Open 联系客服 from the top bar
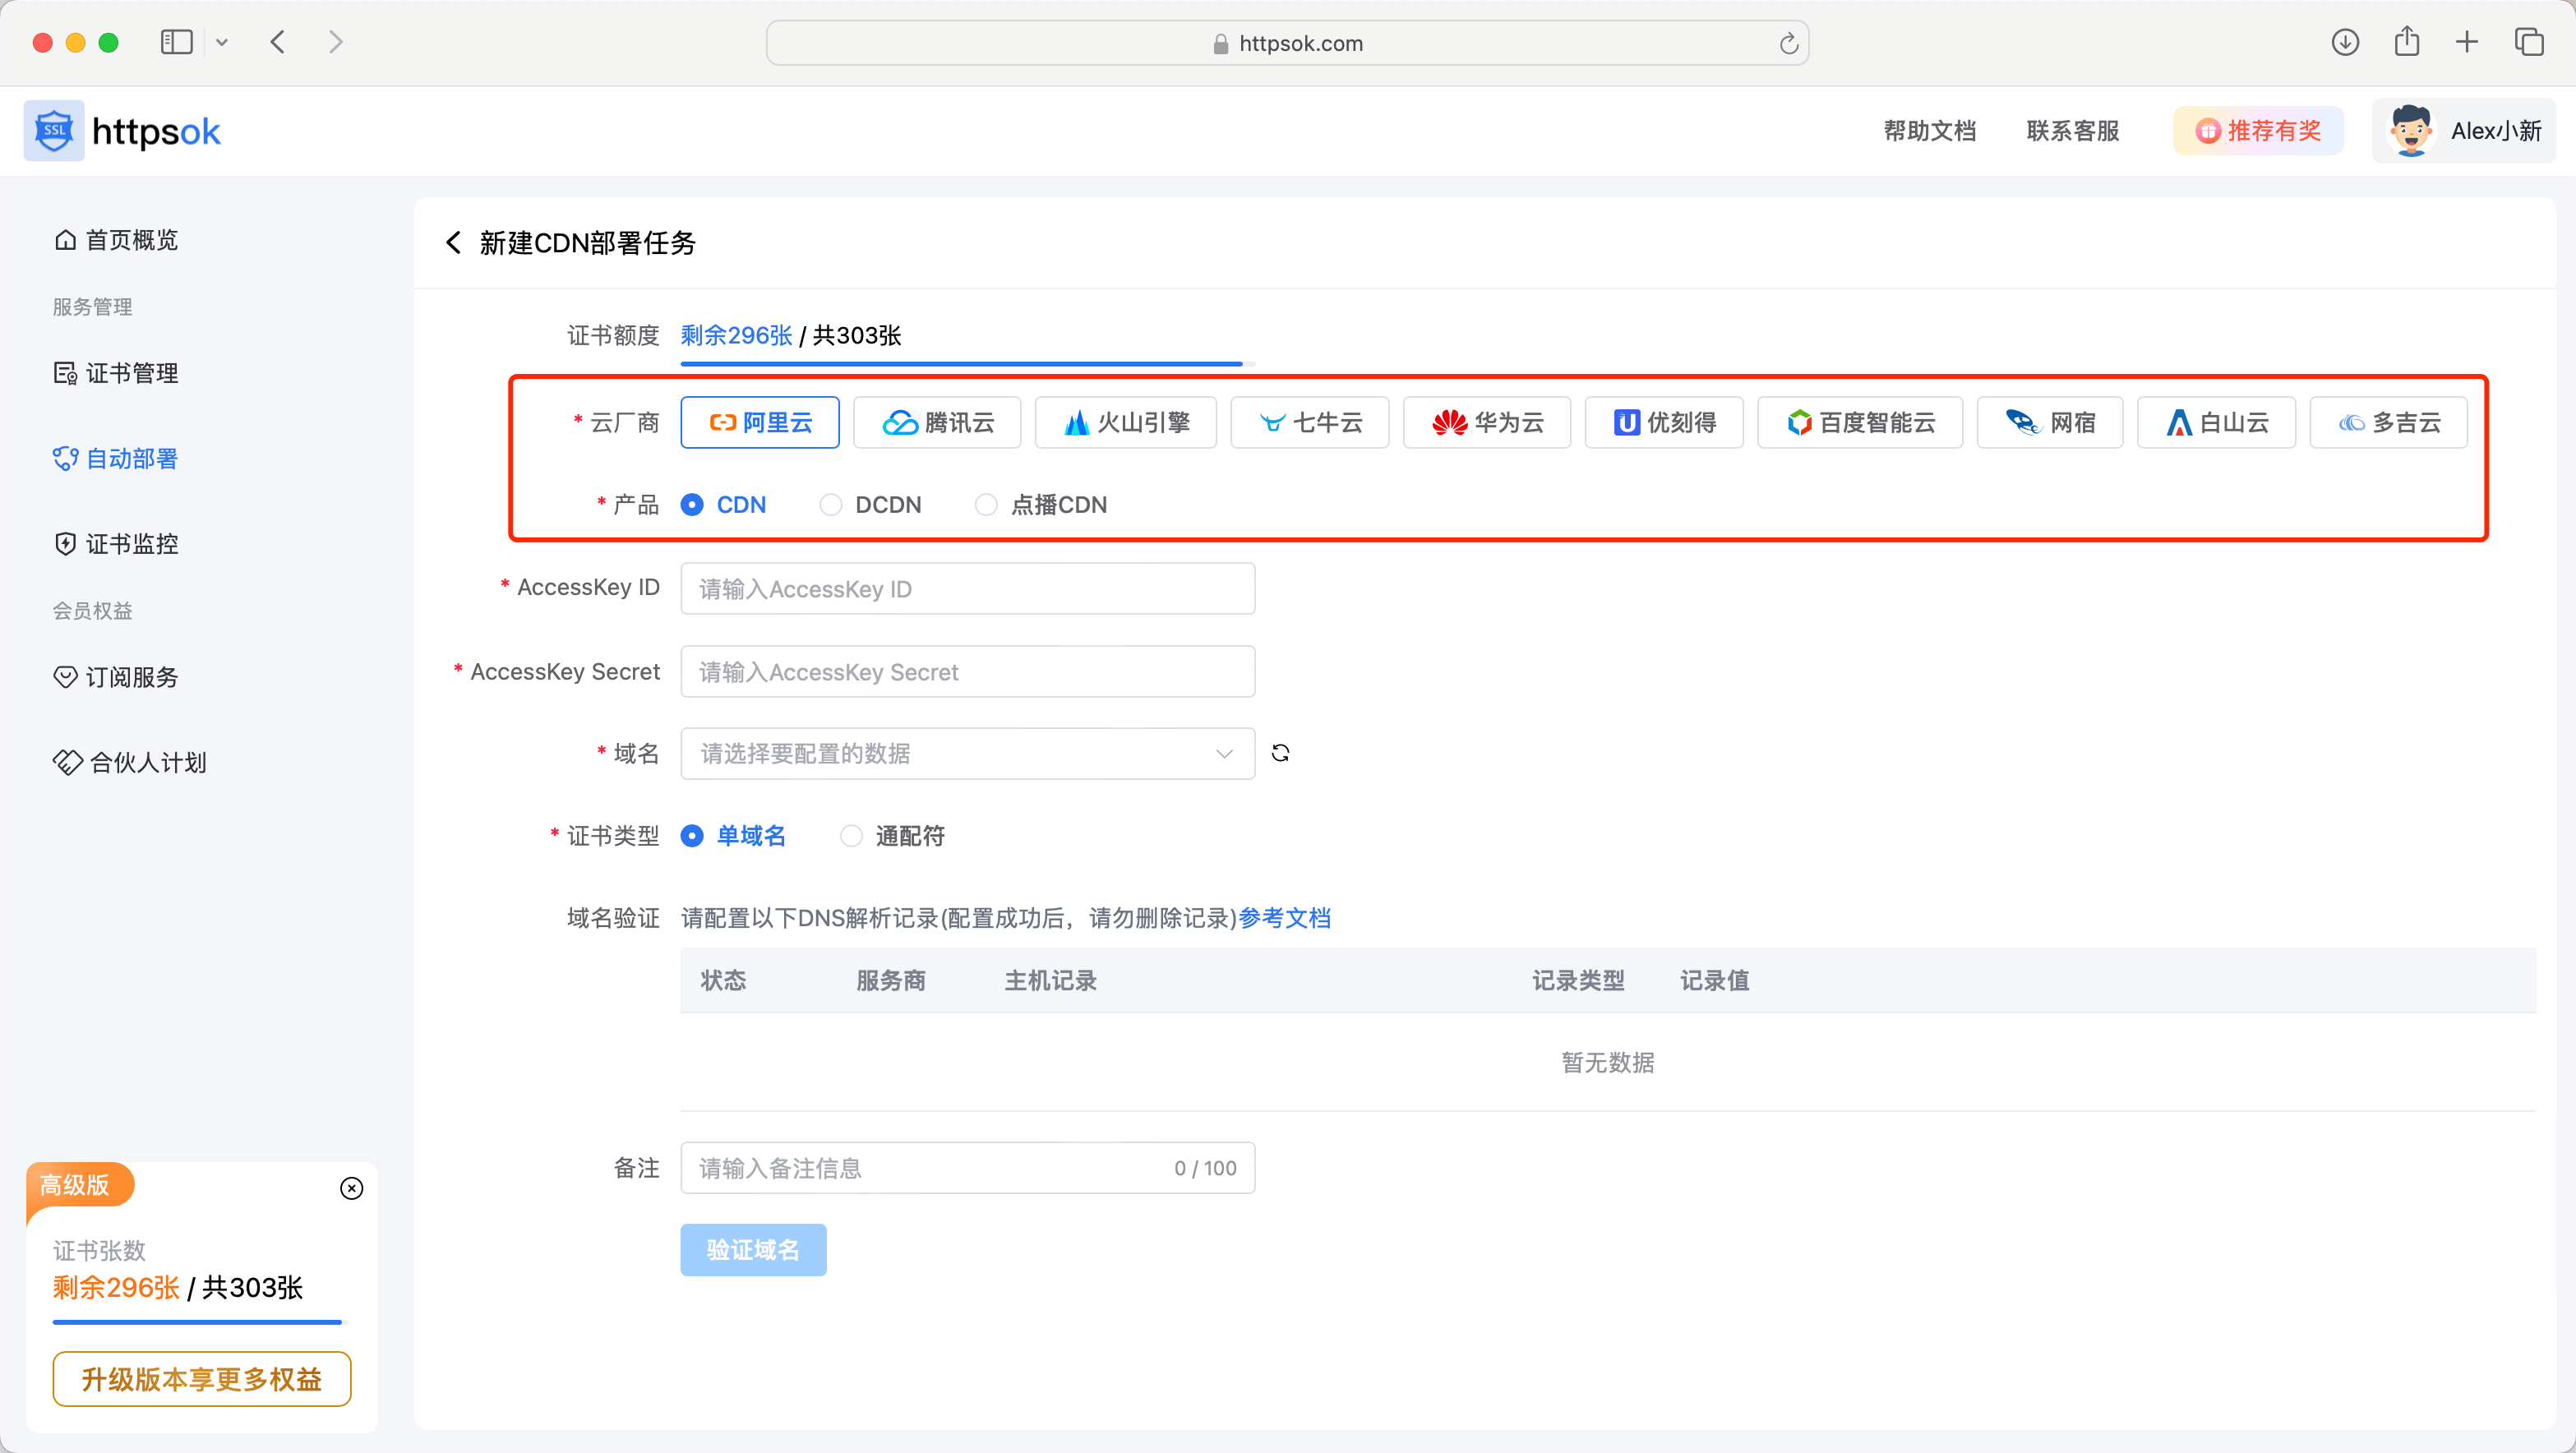Viewport: 2576px width, 1453px height. pos(2071,130)
